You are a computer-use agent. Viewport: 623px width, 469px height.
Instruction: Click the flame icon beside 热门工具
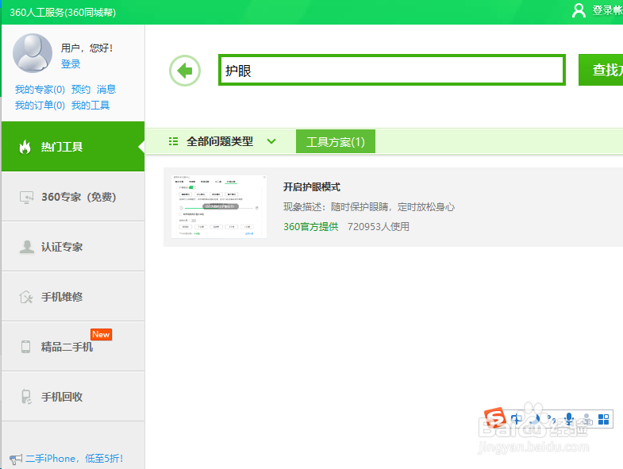tap(25, 147)
